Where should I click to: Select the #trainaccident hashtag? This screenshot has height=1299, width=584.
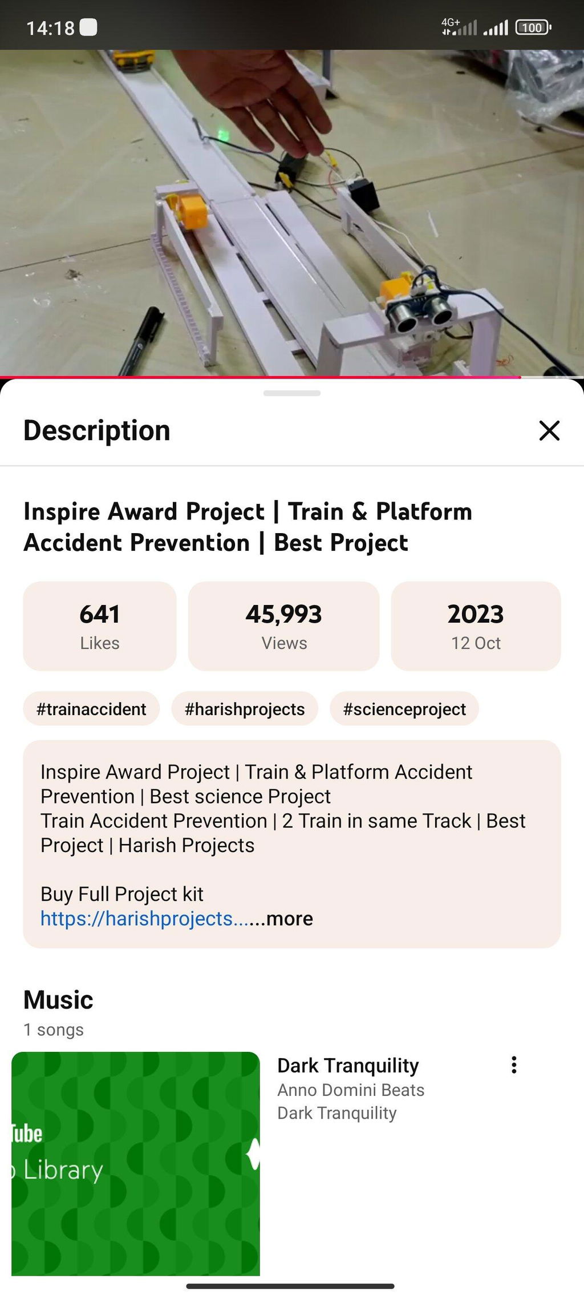tap(91, 709)
